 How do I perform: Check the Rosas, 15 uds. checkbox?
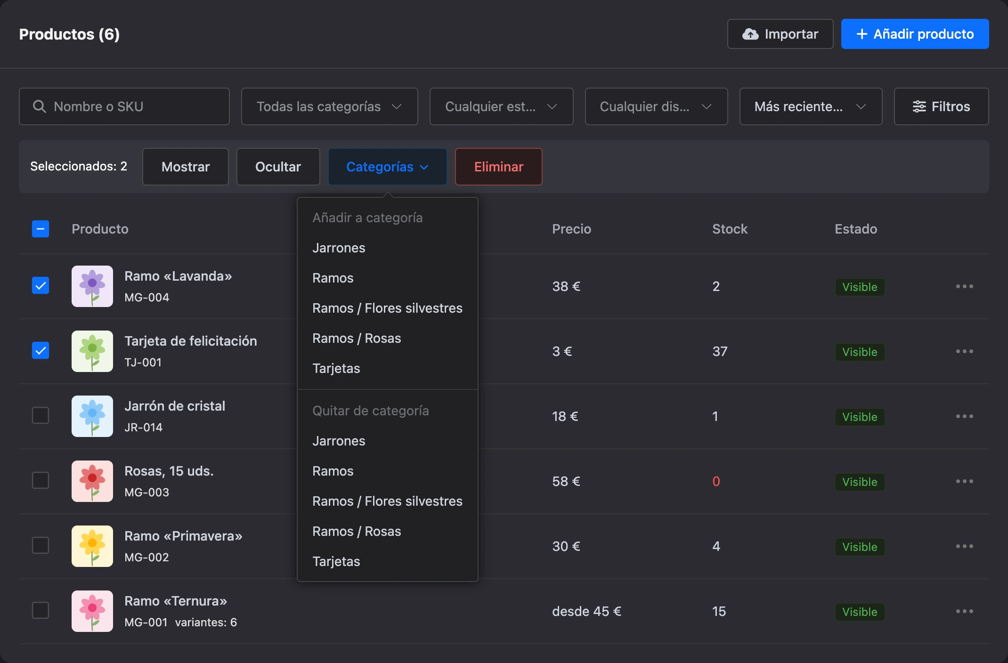tap(41, 480)
